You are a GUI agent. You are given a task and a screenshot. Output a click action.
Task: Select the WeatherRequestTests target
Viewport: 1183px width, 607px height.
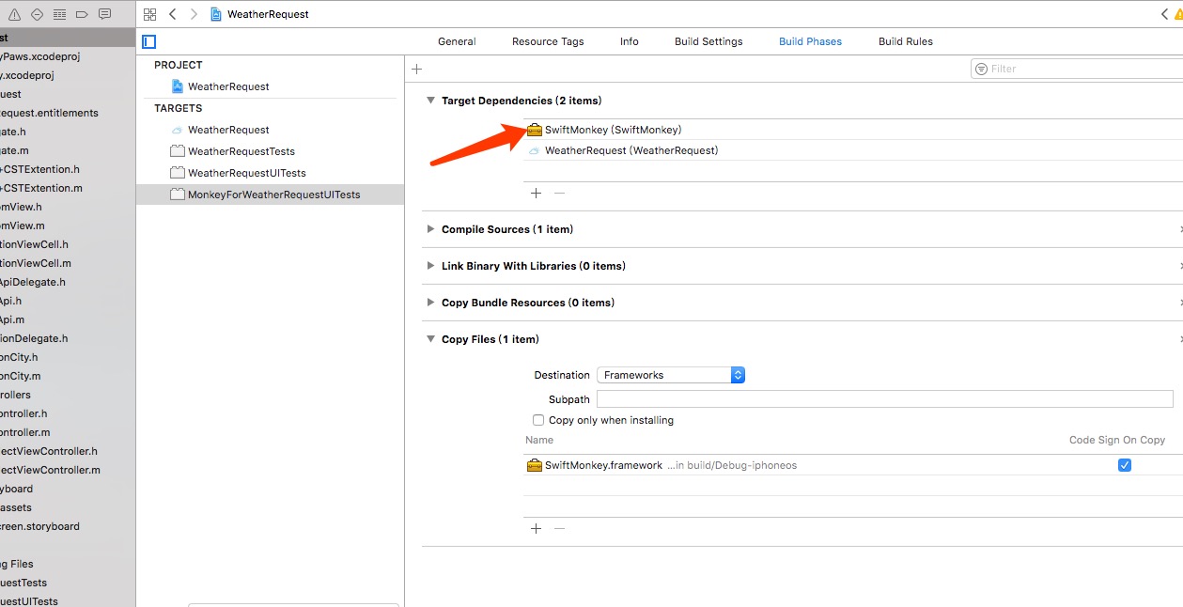(241, 151)
